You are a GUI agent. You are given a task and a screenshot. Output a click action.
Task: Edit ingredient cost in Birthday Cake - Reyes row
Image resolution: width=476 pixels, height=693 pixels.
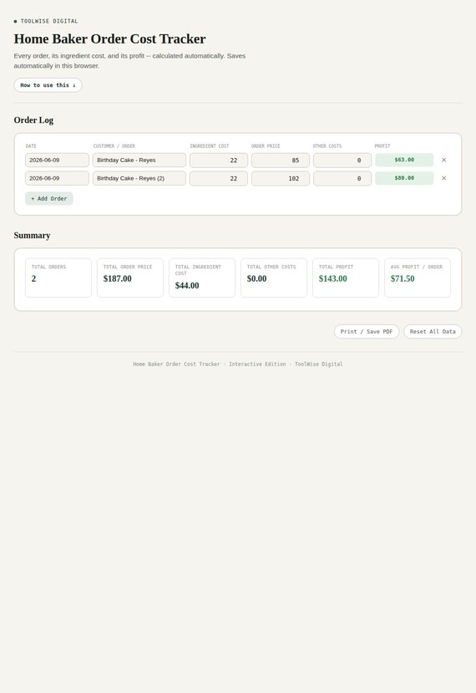(219, 160)
